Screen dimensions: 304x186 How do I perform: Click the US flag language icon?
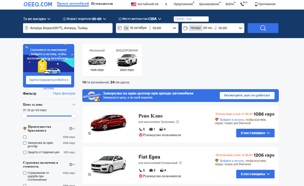click(x=134, y=4)
